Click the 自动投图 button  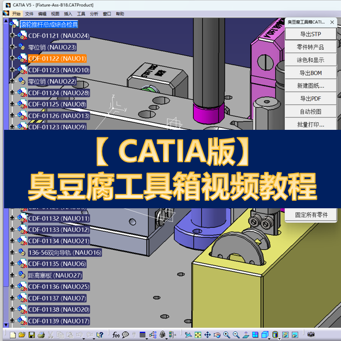click(310, 111)
